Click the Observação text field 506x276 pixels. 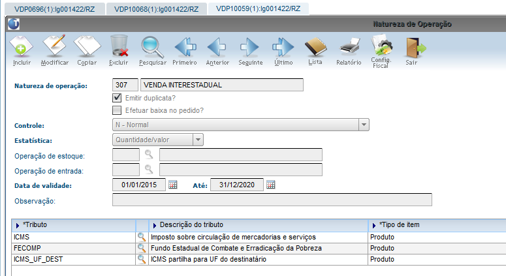click(272, 200)
